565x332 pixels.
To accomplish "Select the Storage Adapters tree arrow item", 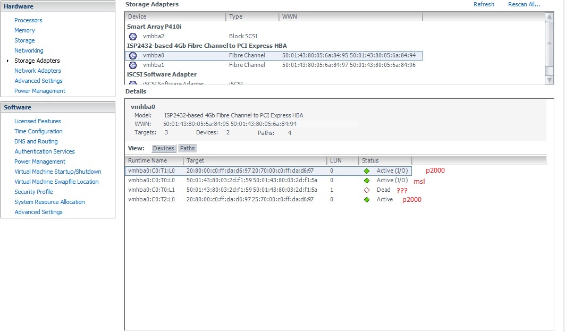I will pyautogui.click(x=7, y=61).
